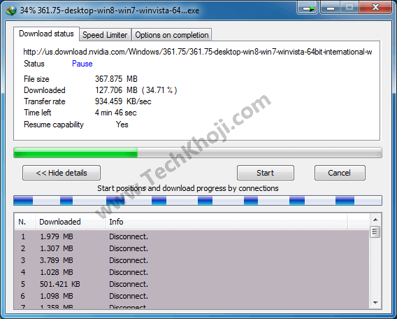Image resolution: width=397 pixels, height=319 pixels.
Task: Click the Info column header
Action: pyautogui.click(x=226, y=222)
